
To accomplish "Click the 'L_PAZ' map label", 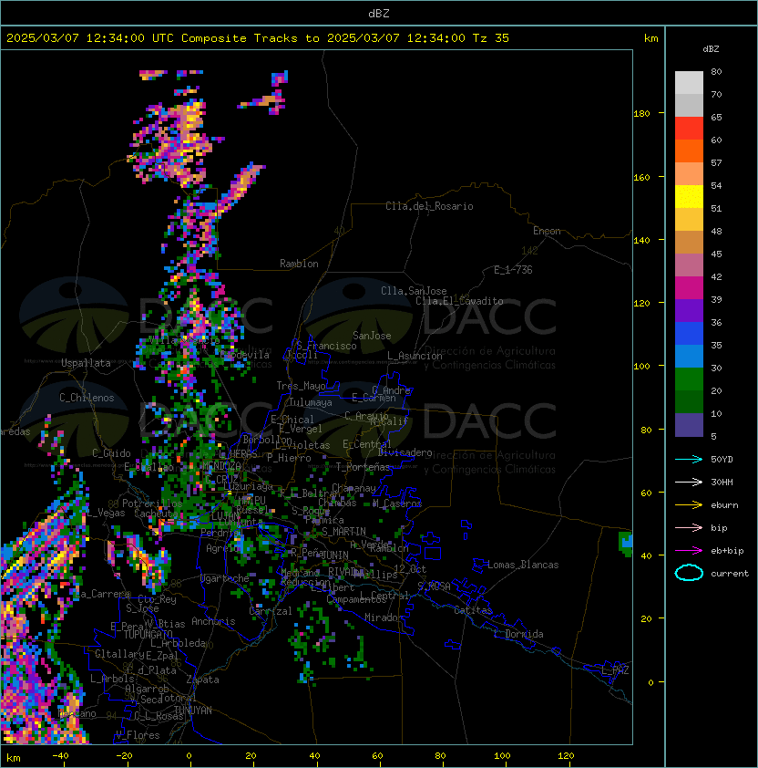I will pos(615,670).
